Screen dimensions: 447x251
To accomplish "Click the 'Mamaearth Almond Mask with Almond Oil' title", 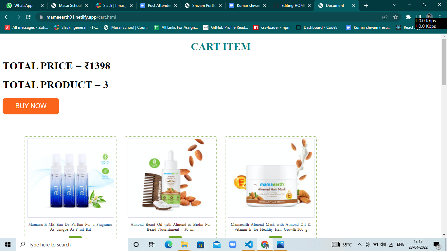I will pyautogui.click(x=271, y=227).
